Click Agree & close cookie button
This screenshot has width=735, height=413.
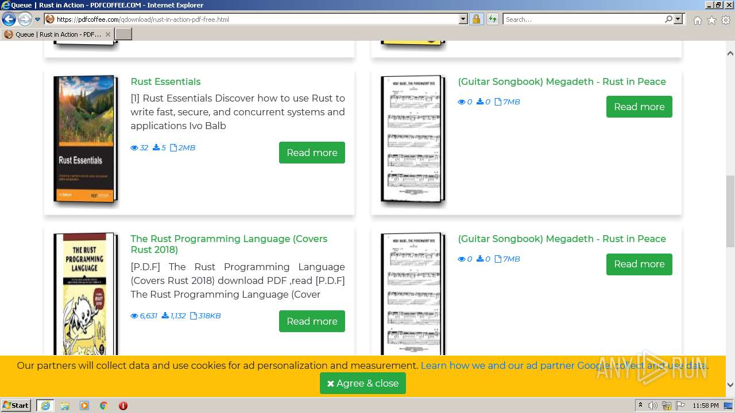(363, 383)
